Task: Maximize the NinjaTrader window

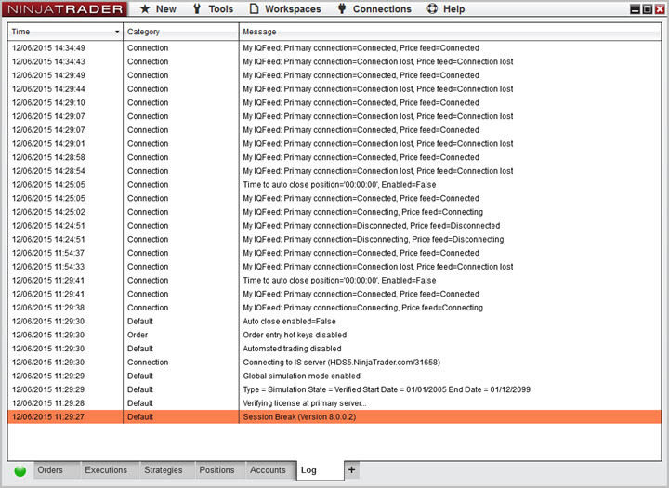Action: point(648,9)
